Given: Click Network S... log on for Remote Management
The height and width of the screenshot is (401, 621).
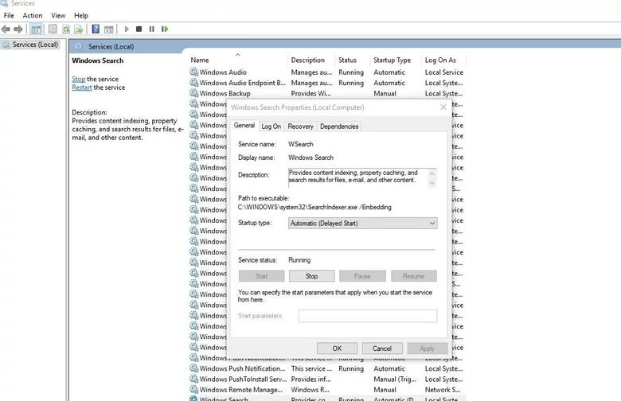Looking at the screenshot, I should coord(443,390).
